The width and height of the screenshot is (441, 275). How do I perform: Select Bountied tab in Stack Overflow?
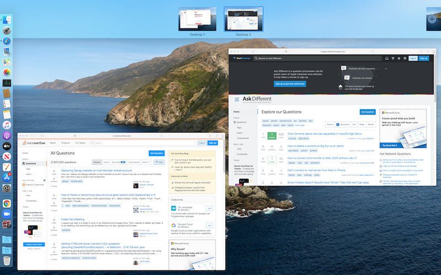point(119,162)
